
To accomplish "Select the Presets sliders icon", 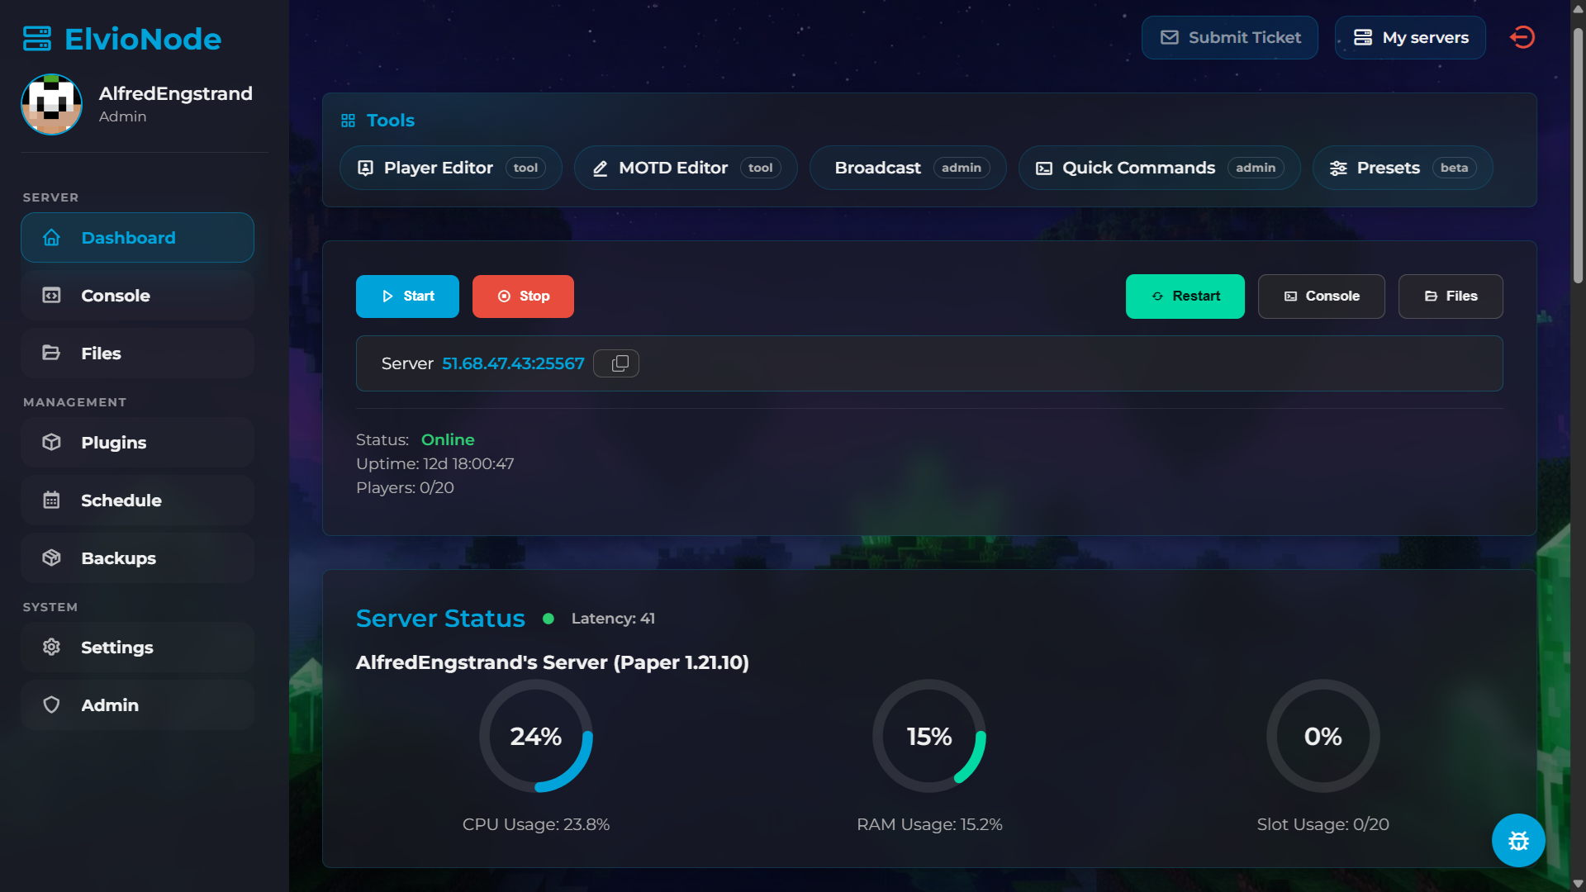I will pyautogui.click(x=1339, y=168).
